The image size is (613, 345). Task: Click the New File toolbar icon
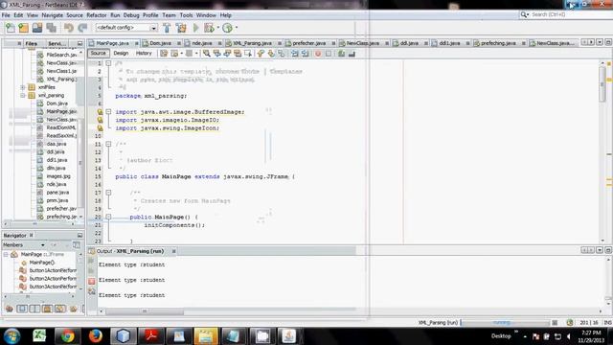(x=11, y=28)
